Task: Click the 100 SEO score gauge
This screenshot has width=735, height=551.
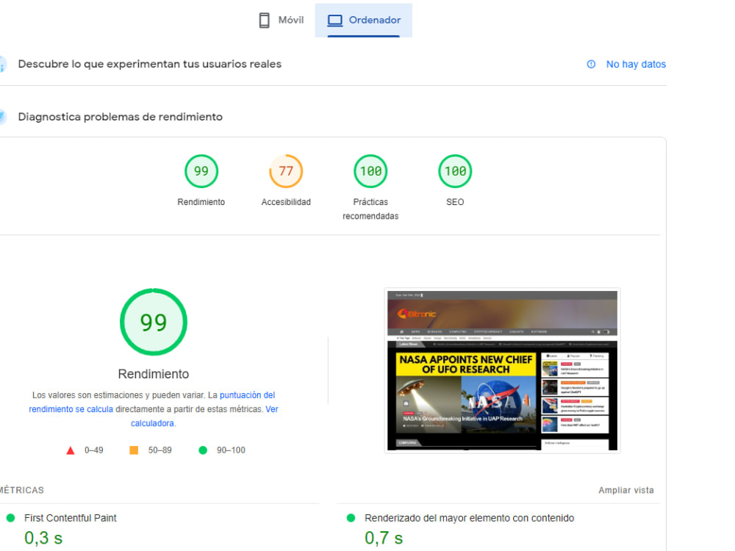Action: [455, 171]
